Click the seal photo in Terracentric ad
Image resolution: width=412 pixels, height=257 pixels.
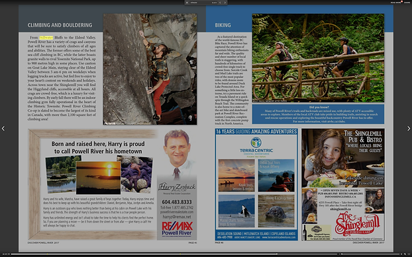point(276,211)
